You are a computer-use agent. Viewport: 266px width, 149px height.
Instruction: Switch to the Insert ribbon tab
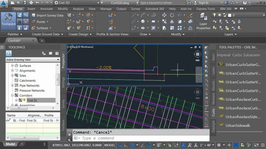click(32, 9)
